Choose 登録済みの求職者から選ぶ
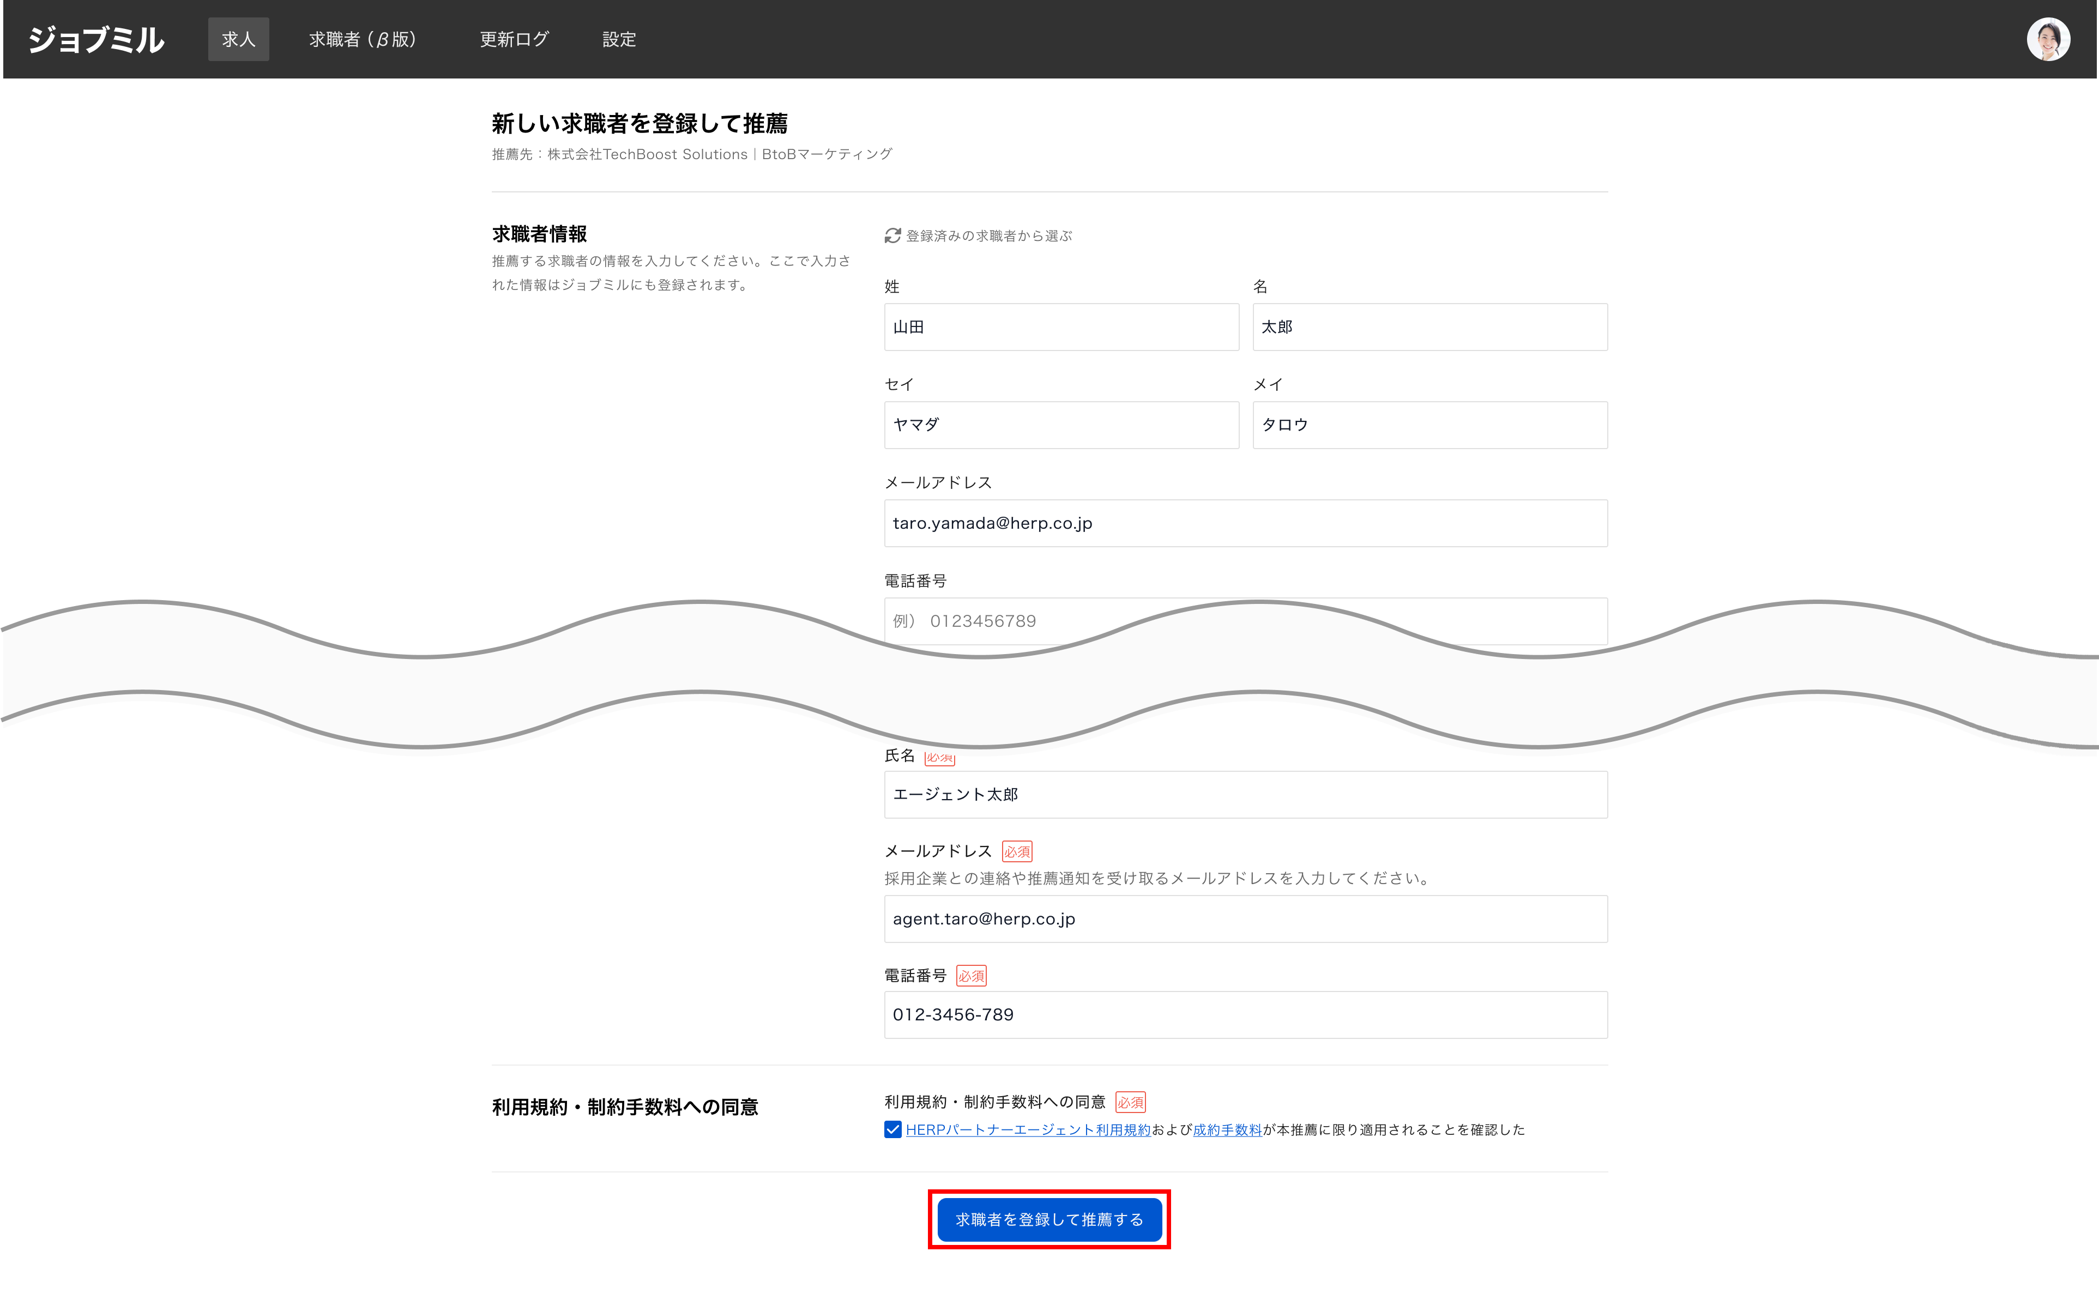The height and width of the screenshot is (1306, 2099). 988,236
